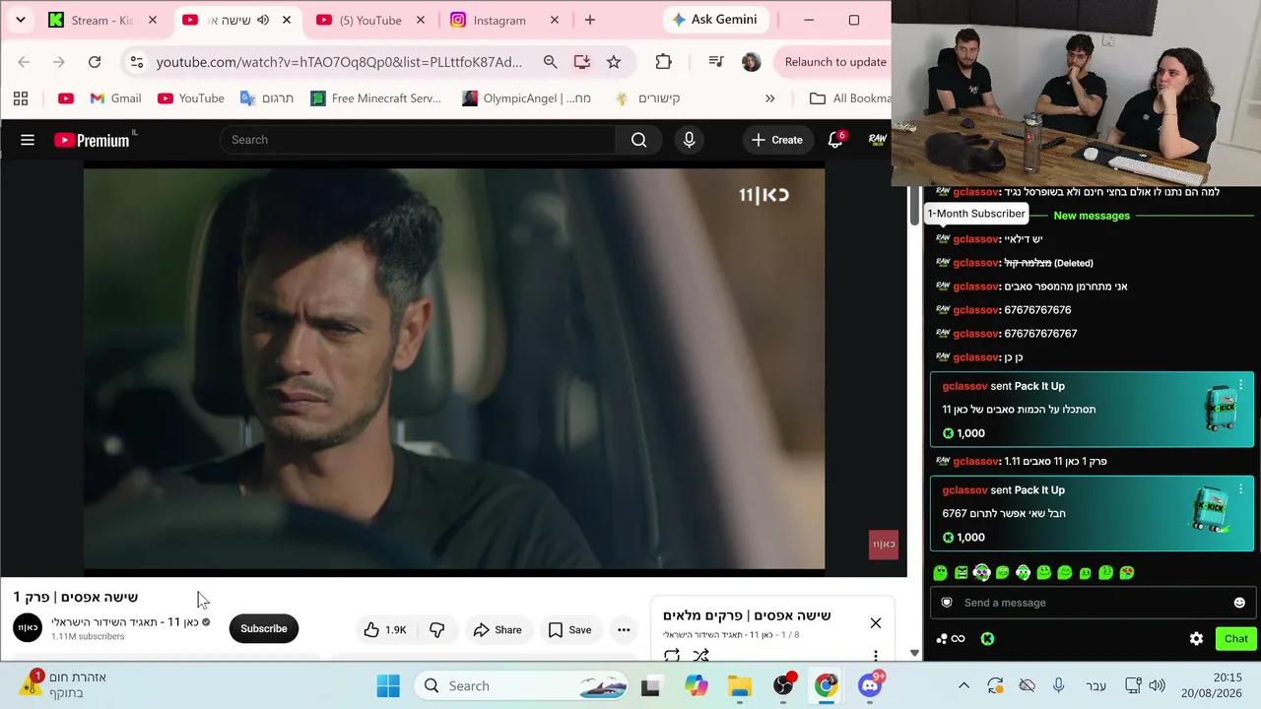Open the OlympicAngel bookmark
The width and height of the screenshot is (1261, 709).
pos(527,98)
